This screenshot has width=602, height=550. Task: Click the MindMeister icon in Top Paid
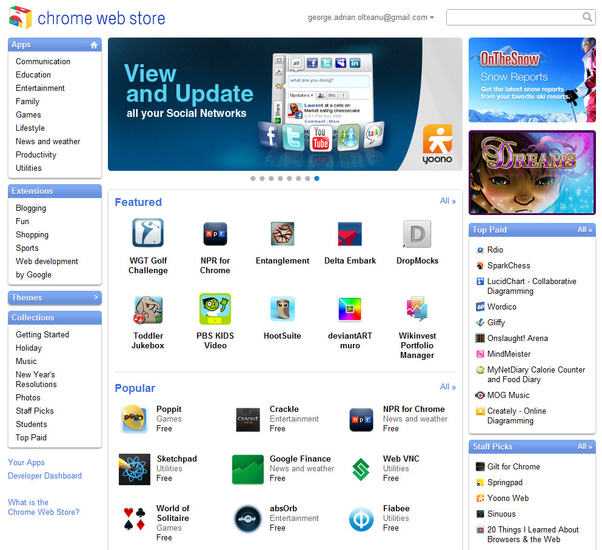(480, 354)
